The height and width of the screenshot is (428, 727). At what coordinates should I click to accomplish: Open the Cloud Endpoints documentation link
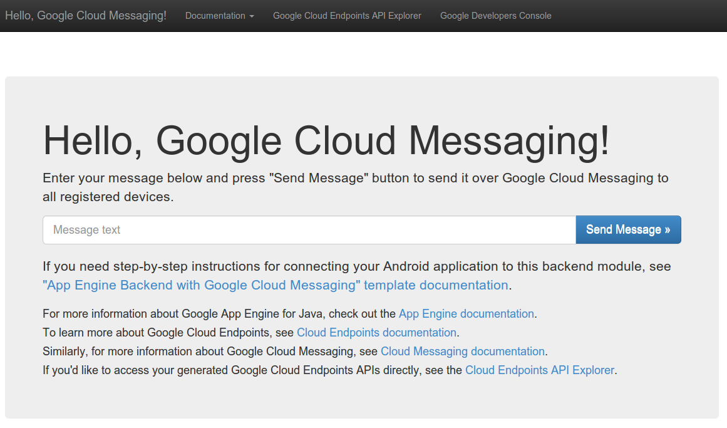376,333
